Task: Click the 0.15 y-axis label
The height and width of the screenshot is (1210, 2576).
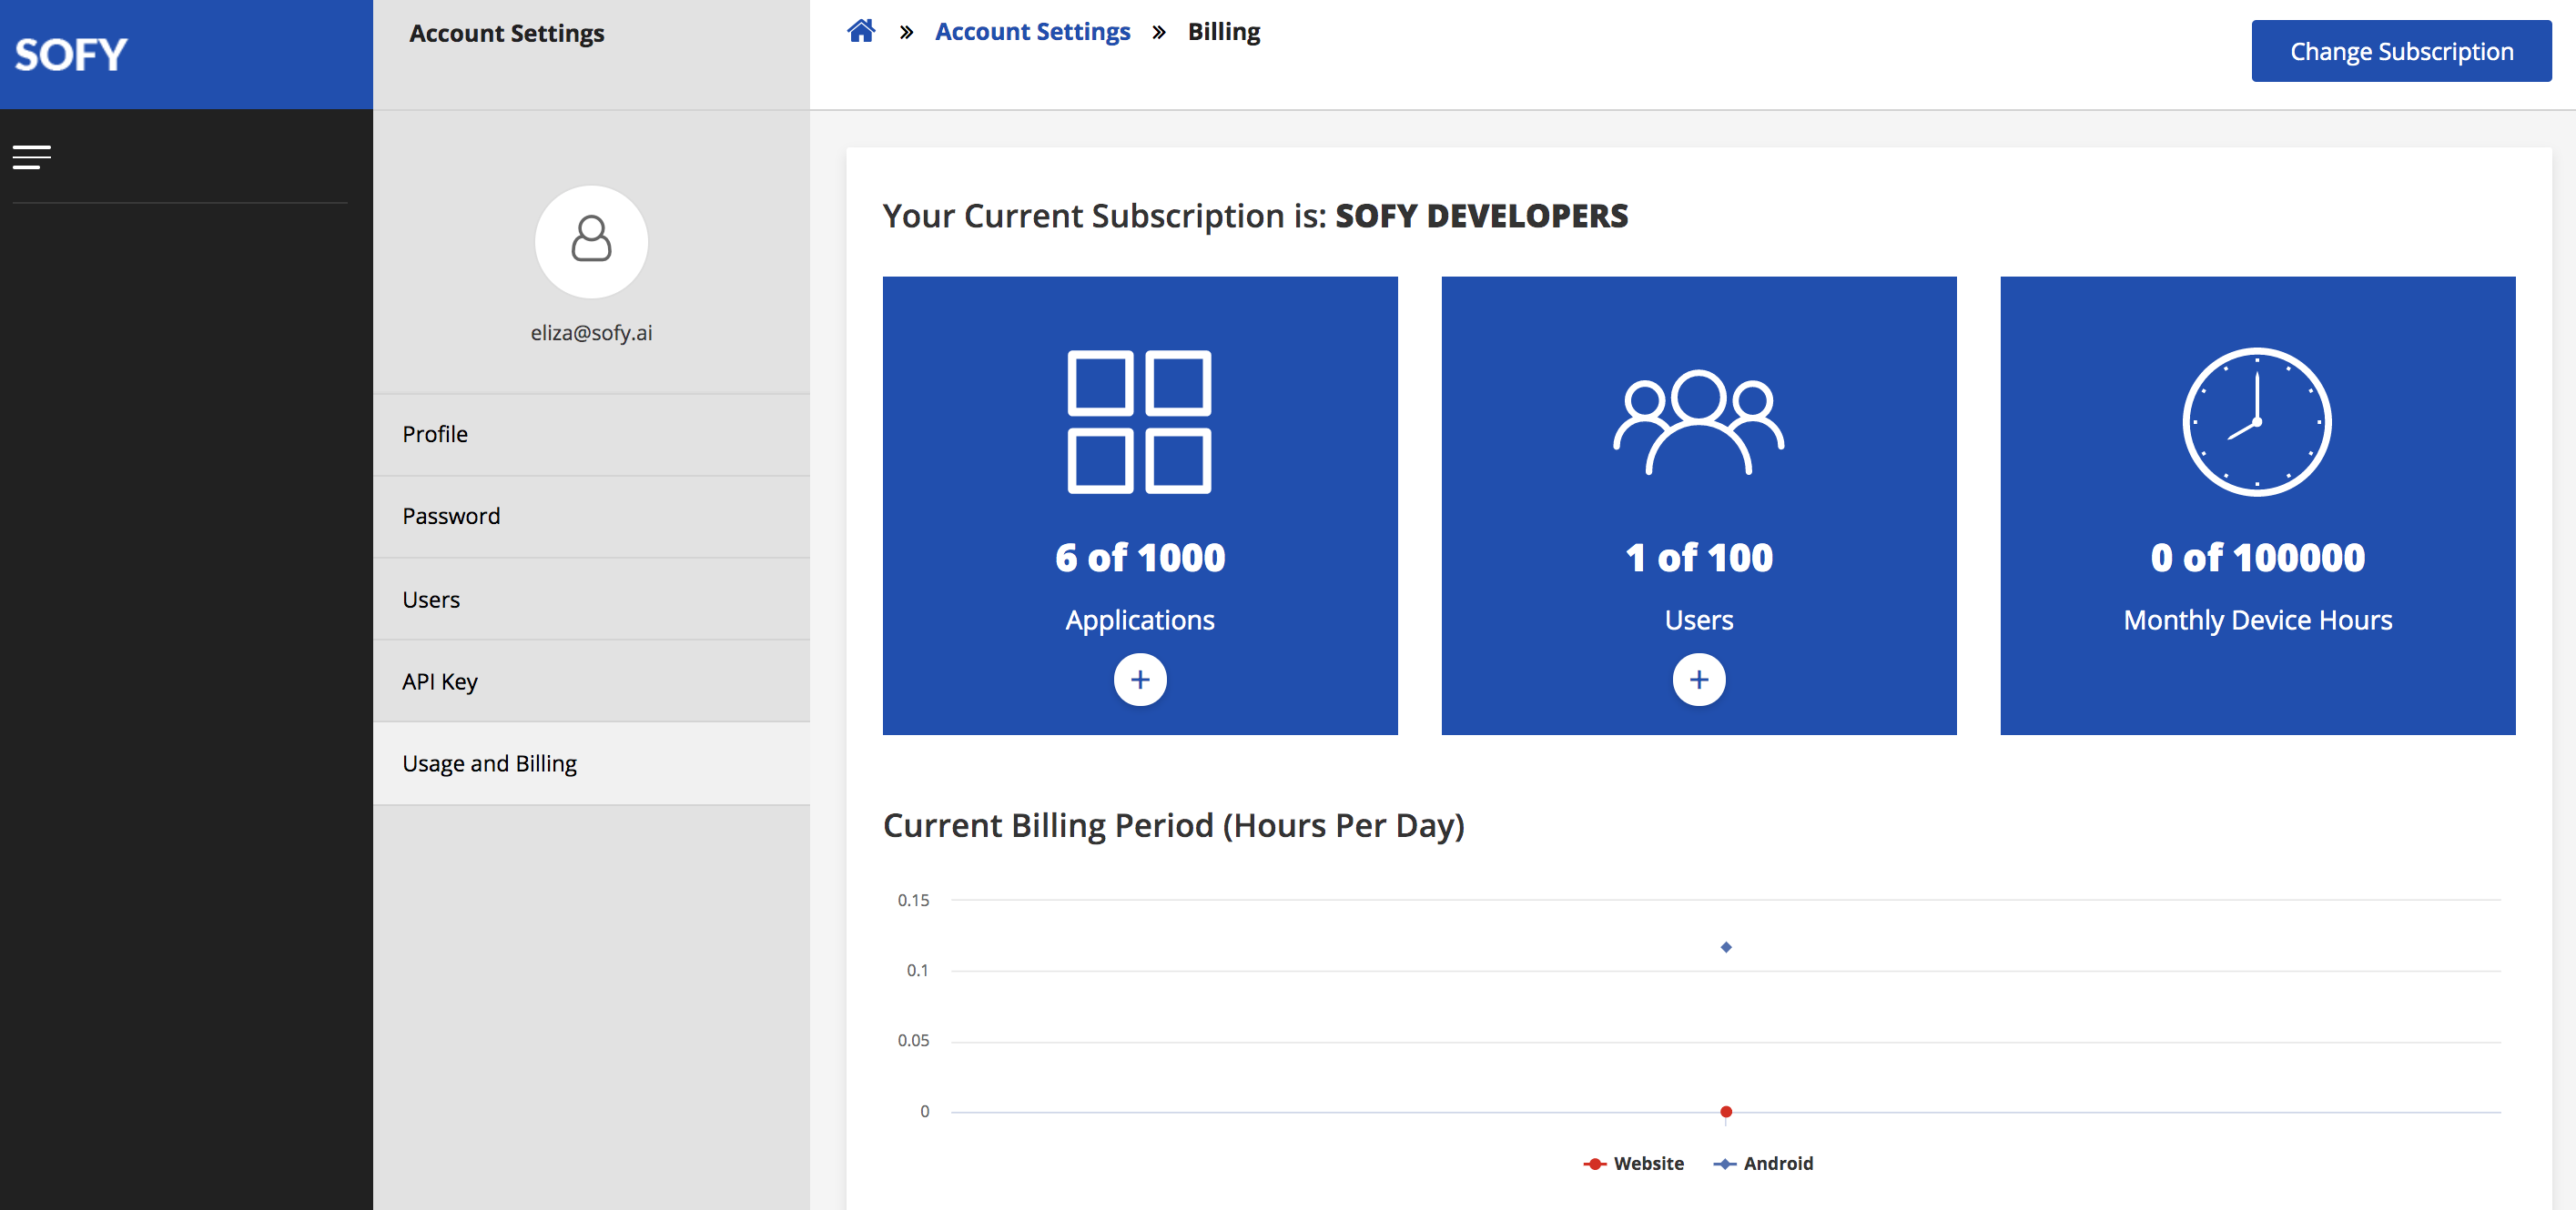Action: [x=913, y=901]
